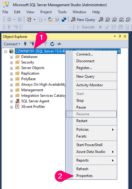Open the Help menu
The width and height of the screenshot is (132, 189).
(x=96, y=12)
